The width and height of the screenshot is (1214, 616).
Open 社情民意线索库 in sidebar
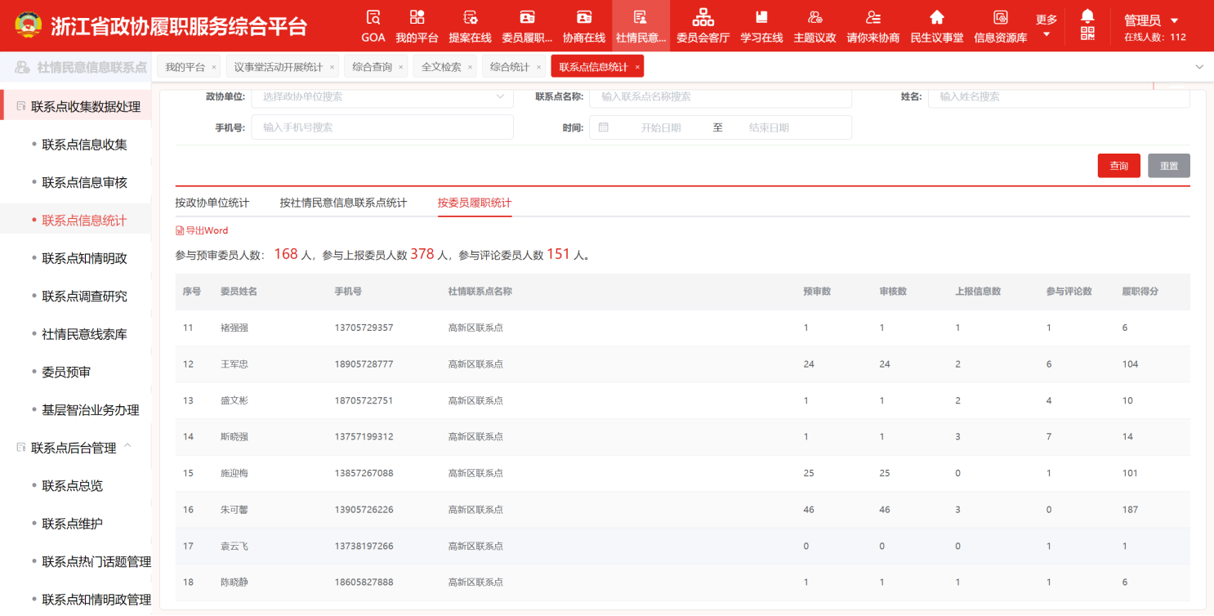84,334
